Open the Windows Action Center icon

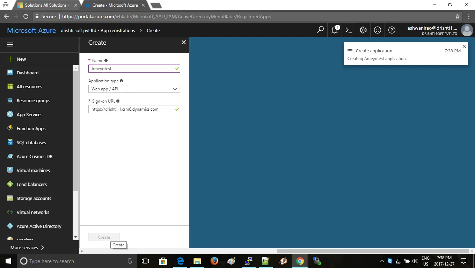click(463, 261)
